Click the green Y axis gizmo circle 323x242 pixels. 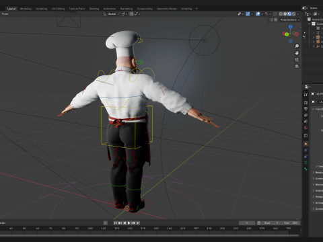coord(287,34)
